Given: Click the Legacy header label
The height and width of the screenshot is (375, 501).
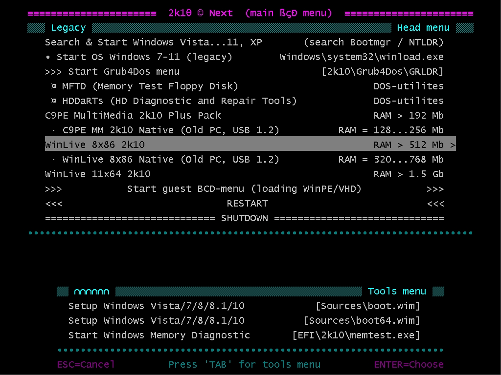Looking at the screenshot, I should [68, 28].
